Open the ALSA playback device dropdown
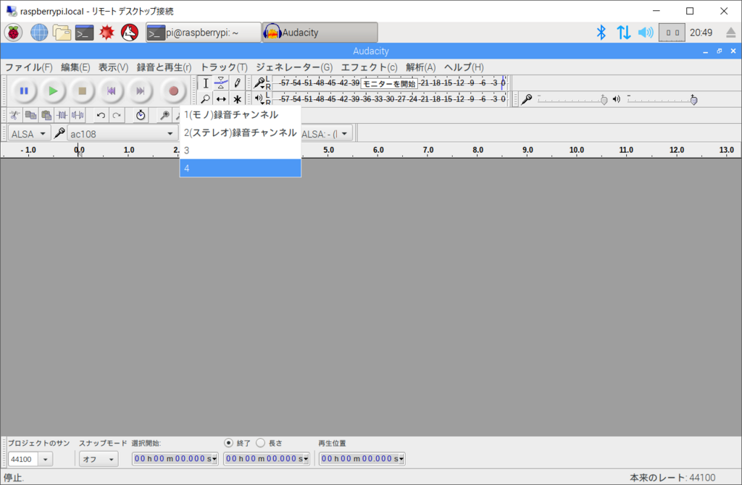Screen dimensions: 742x485 (x=327, y=134)
